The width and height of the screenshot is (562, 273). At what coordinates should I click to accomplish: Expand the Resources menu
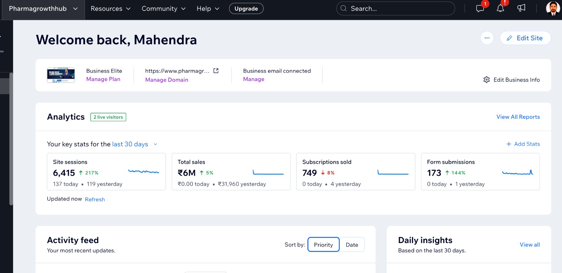110,9
